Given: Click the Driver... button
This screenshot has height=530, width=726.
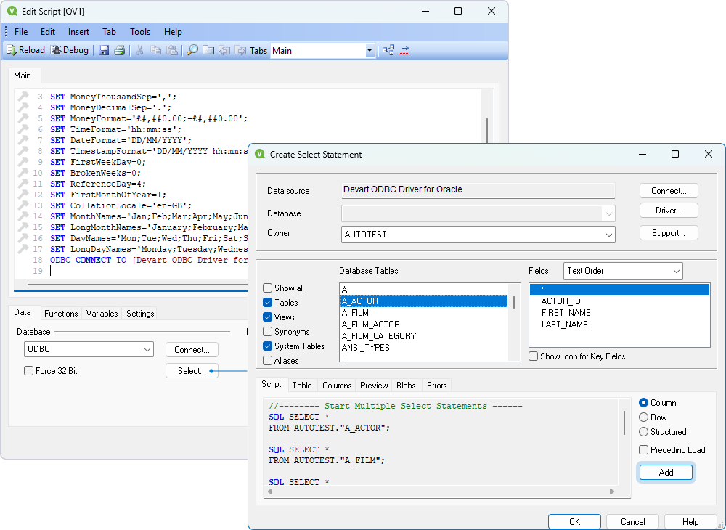Looking at the screenshot, I should [x=668, y=211].
